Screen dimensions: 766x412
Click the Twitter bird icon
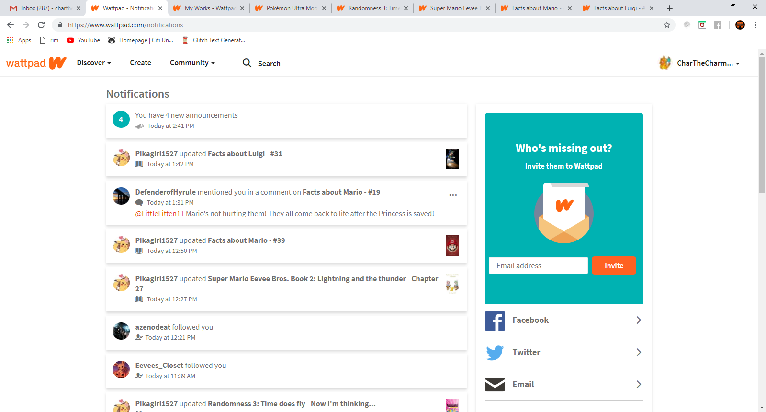495,353
